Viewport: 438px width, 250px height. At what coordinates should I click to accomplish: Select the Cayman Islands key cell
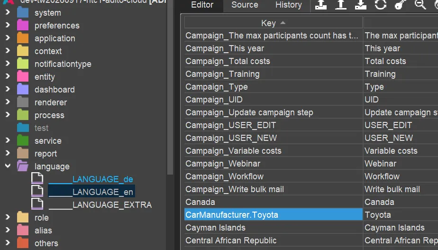273,228
